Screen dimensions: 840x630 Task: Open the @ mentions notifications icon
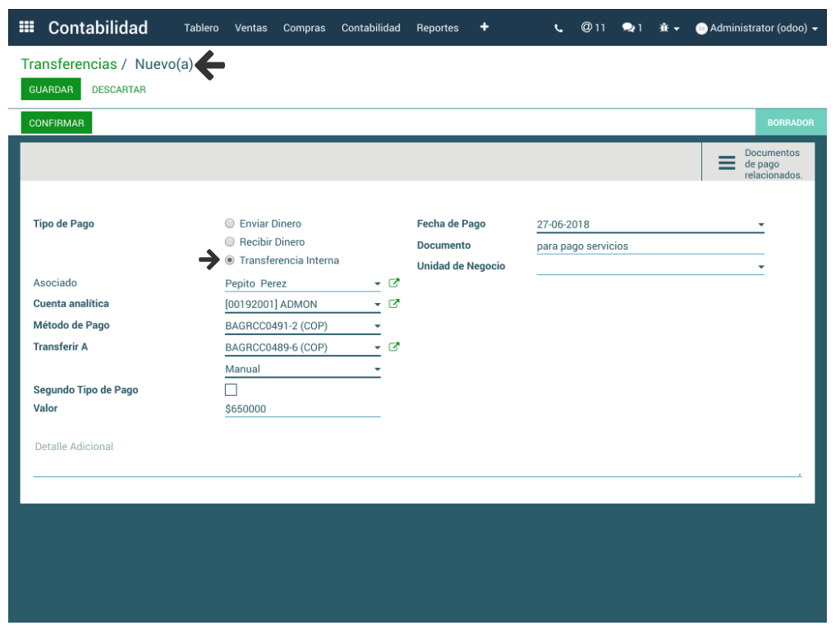(x=592, y=27)
